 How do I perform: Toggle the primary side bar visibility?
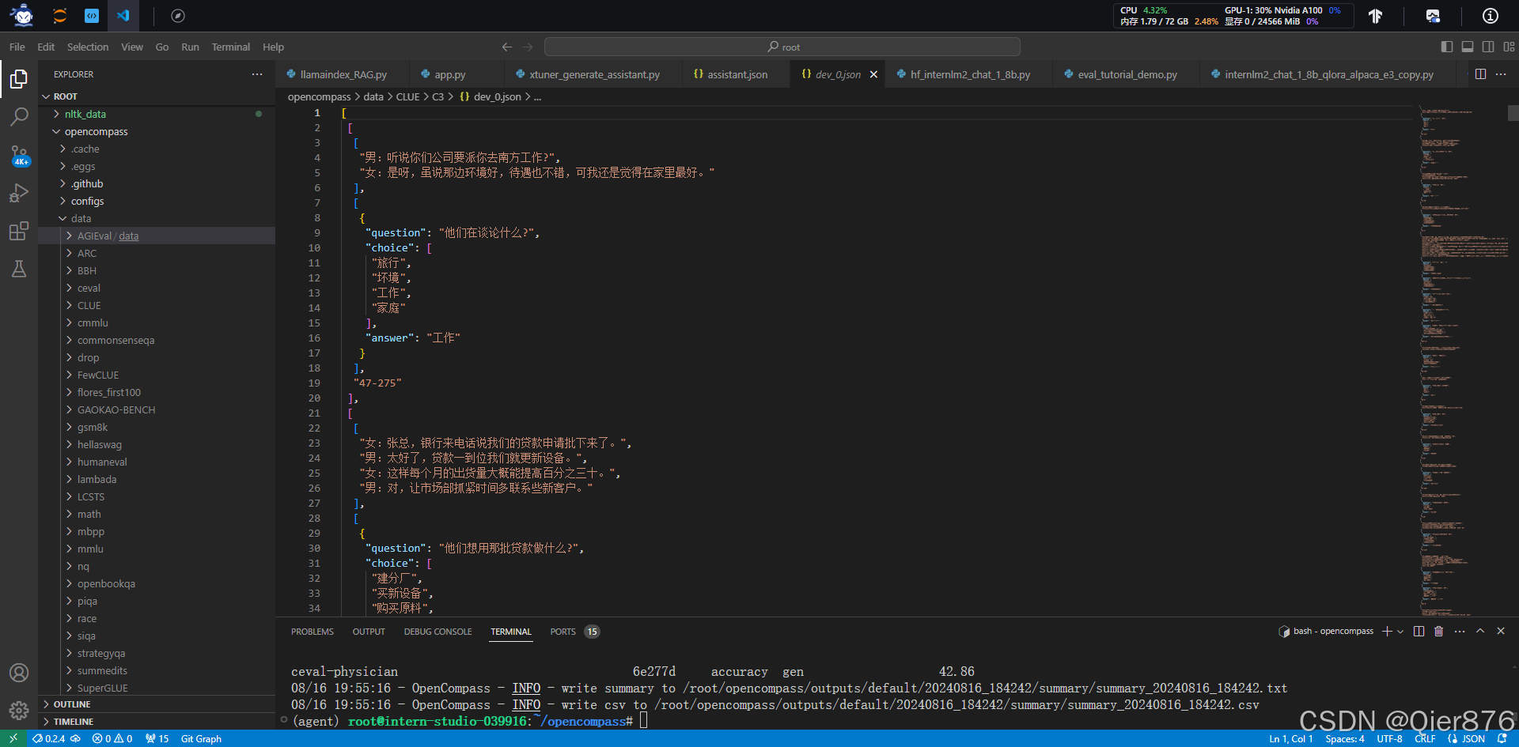coord(1447,47)
